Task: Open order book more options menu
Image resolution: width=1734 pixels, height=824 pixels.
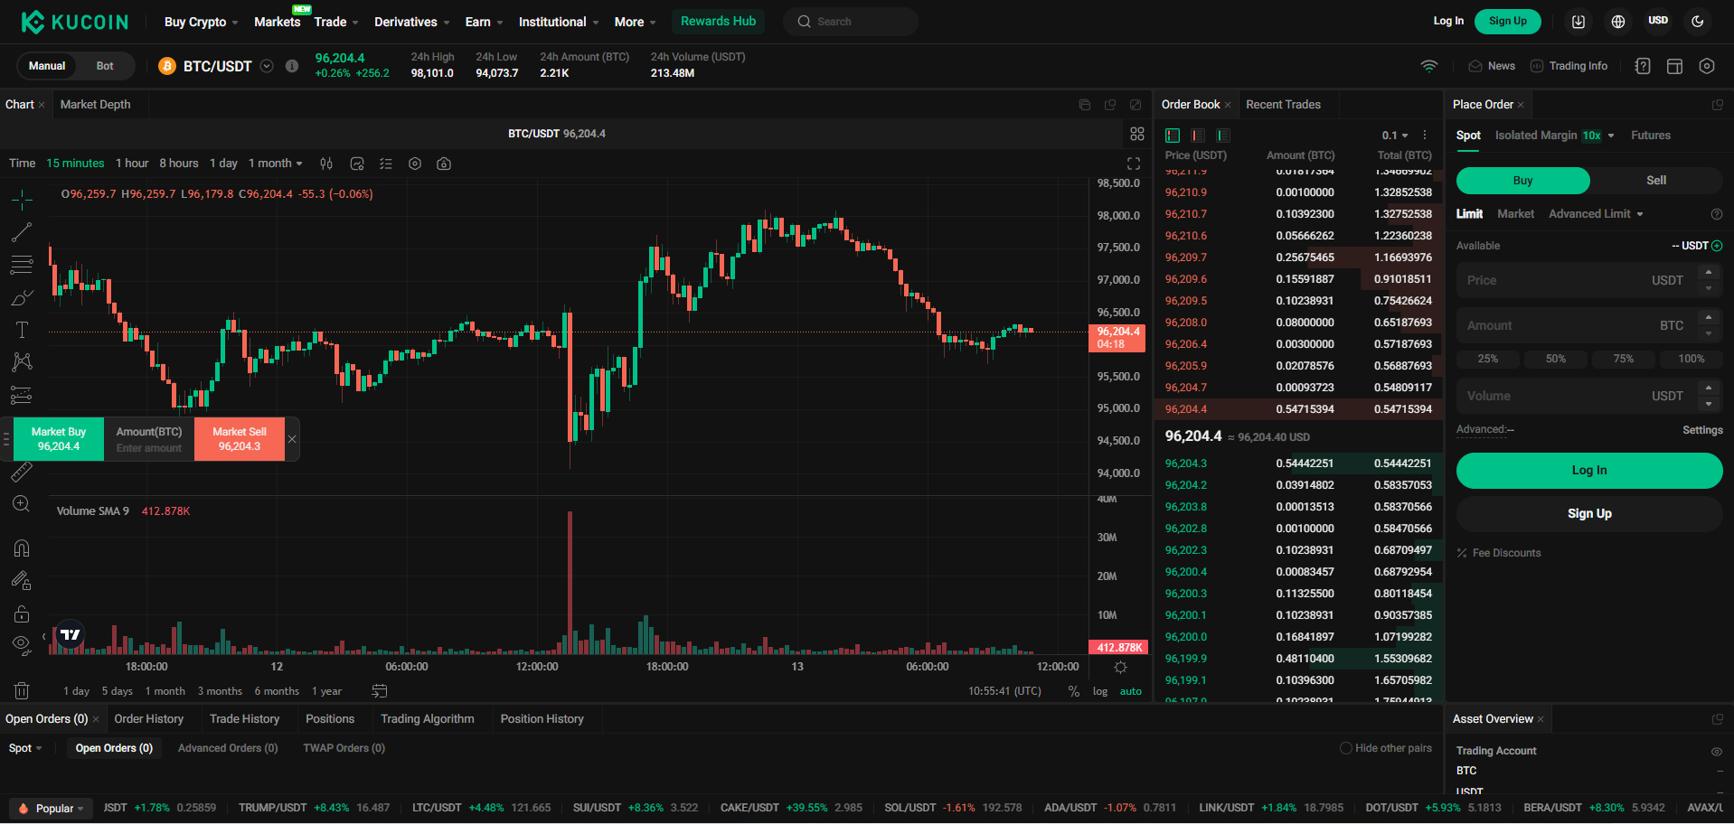Action: (x=1425, y=136)
